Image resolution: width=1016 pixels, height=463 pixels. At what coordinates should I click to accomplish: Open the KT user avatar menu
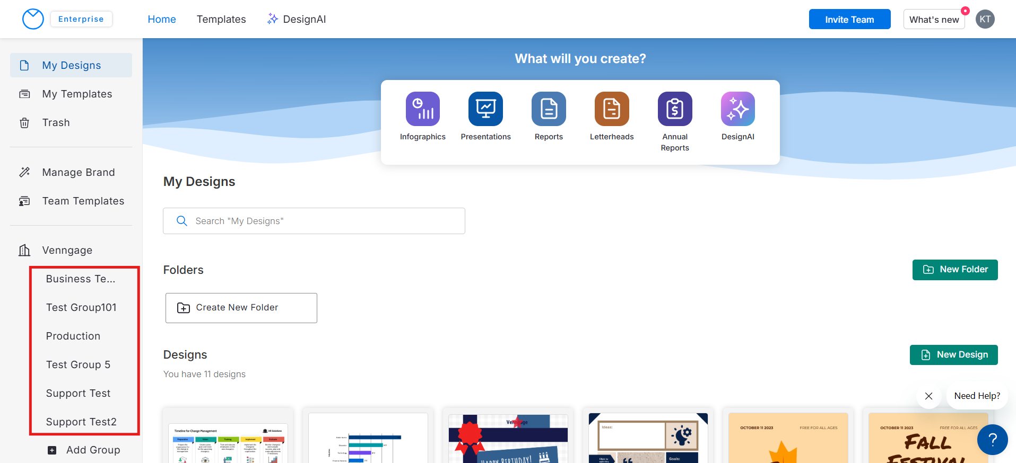click(985, 19)
